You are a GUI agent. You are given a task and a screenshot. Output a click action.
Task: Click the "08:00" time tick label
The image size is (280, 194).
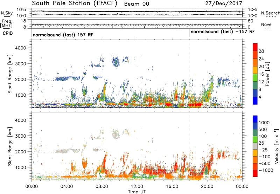102,187
